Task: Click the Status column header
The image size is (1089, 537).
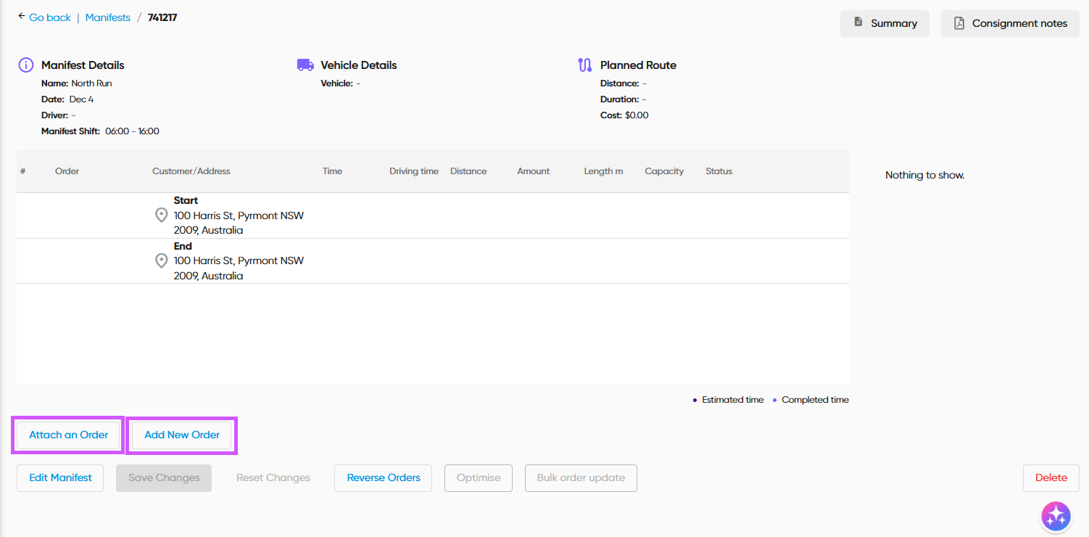Action: [x=719, y=171]
